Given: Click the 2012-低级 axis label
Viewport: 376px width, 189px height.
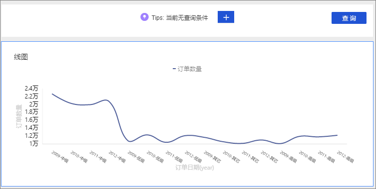Looking at the screenshot, I should coord(193,157).
